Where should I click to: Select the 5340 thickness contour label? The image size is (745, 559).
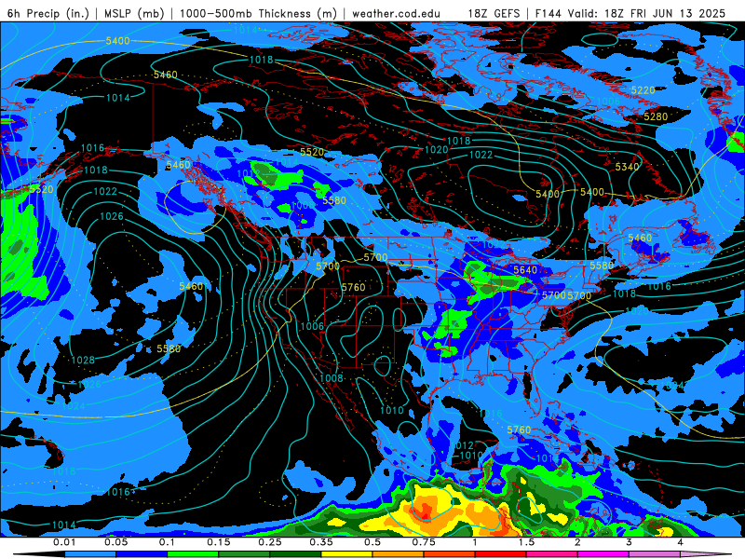coord(627,167)
